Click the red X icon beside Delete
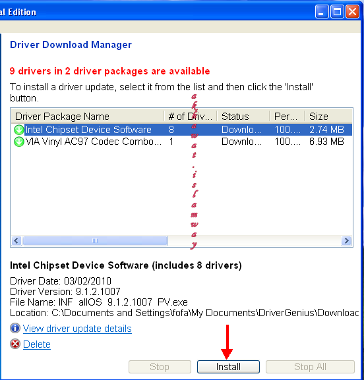 [x=15, y=344]
